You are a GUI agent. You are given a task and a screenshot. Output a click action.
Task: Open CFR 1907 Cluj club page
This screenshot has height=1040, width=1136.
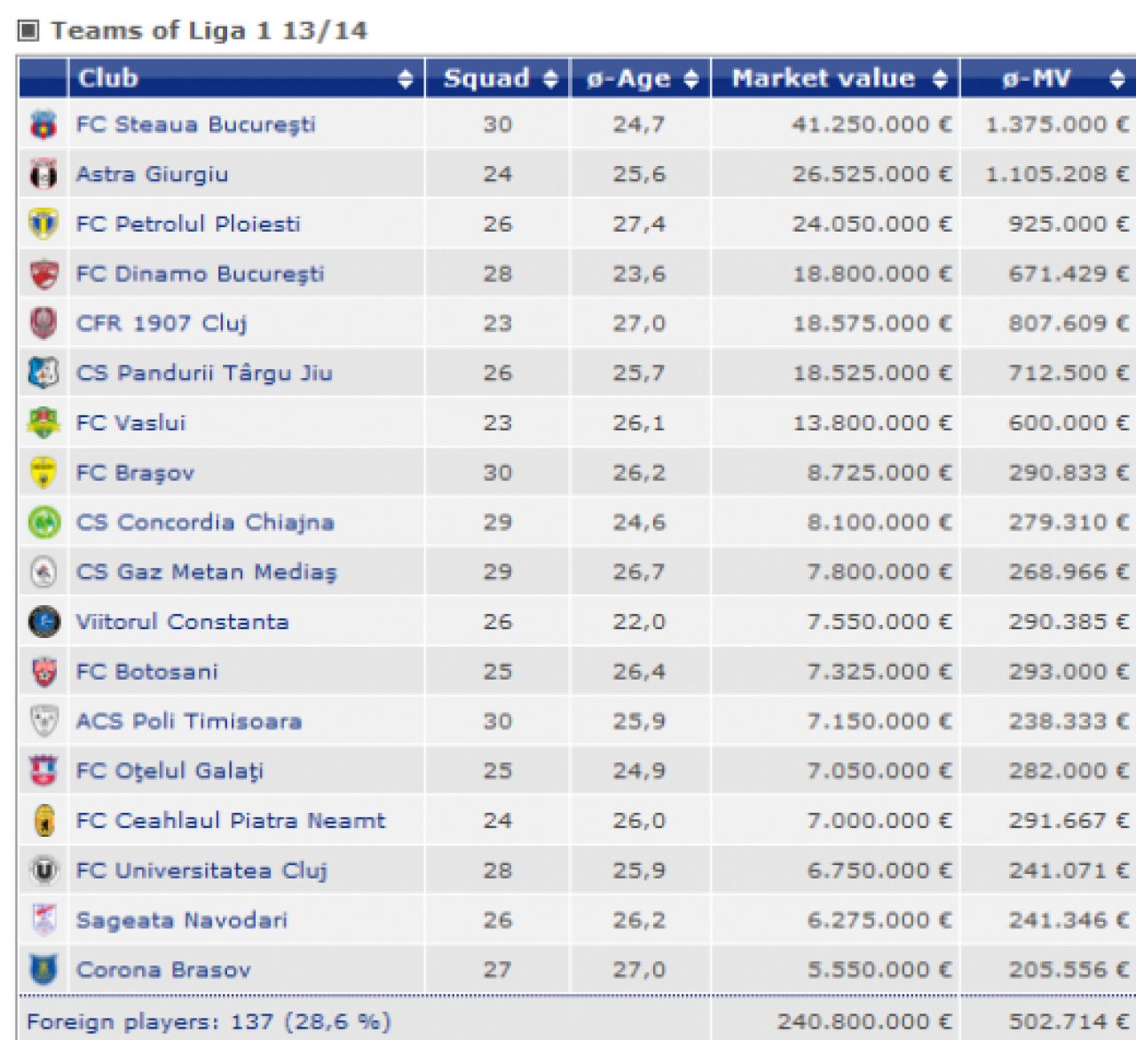[x=162, y=323]
